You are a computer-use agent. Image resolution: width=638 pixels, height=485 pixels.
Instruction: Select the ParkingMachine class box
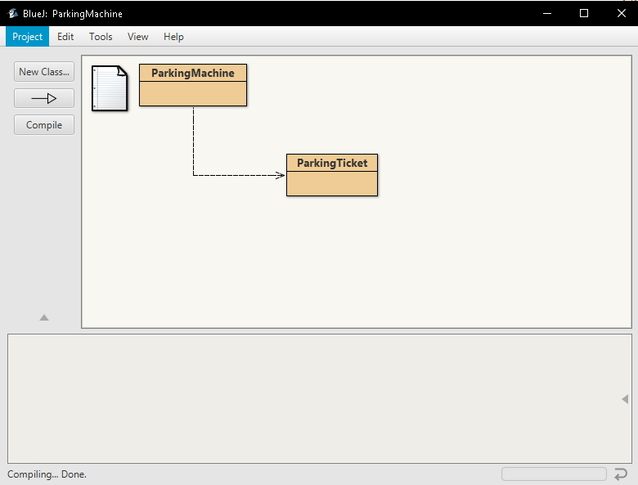193,85
